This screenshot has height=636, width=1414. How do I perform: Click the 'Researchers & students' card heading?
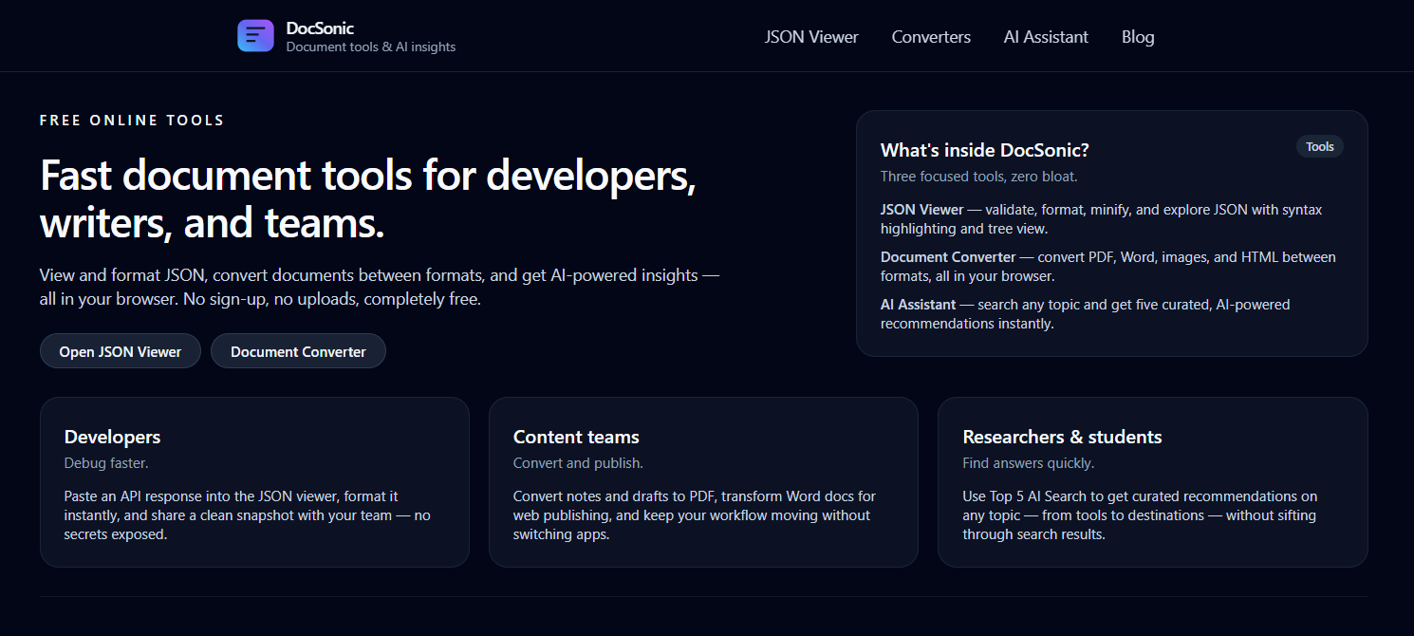[1062, 437]
